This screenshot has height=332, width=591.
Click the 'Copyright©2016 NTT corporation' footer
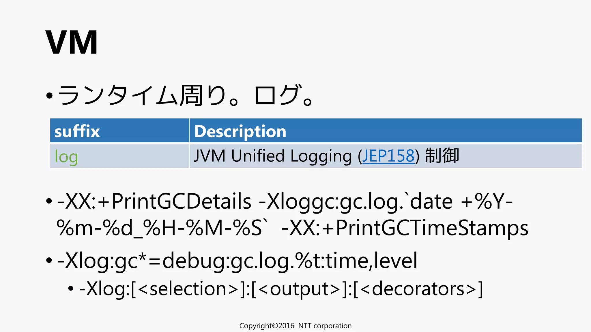click(x=295, y=326)
